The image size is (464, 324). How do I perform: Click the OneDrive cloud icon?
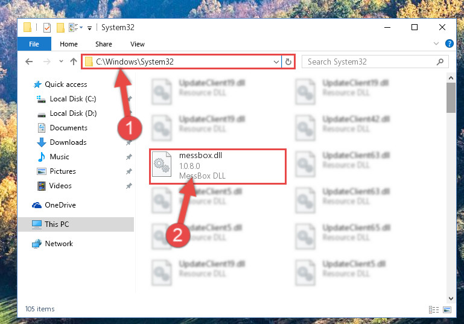coord(37,205)
